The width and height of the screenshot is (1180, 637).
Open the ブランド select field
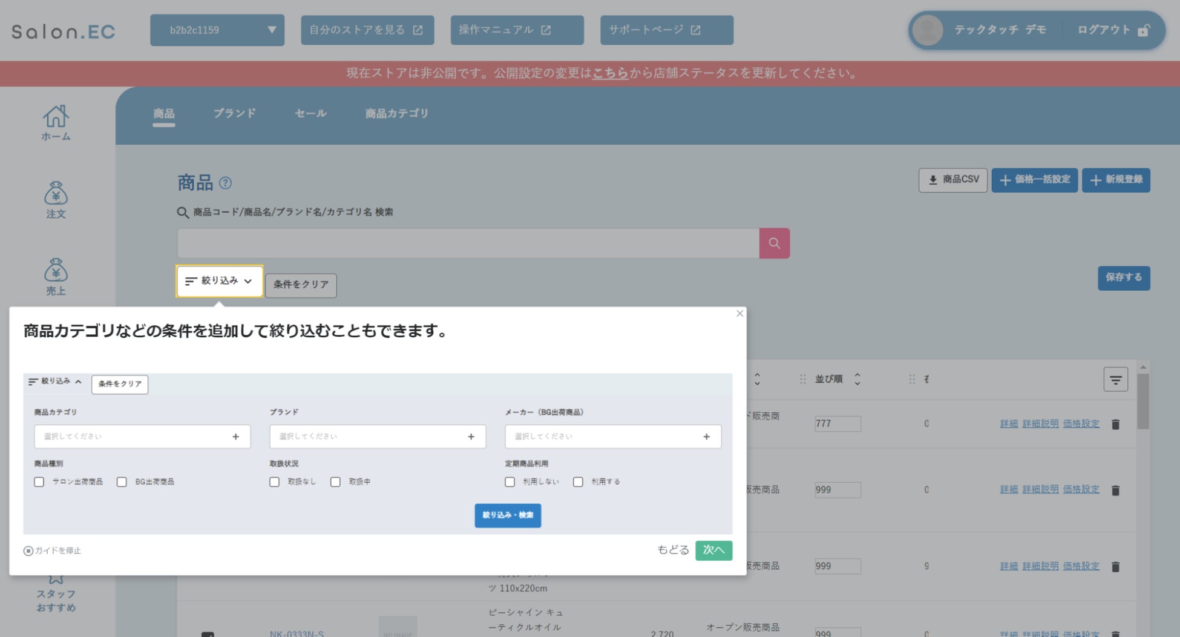tap(378, 437)
